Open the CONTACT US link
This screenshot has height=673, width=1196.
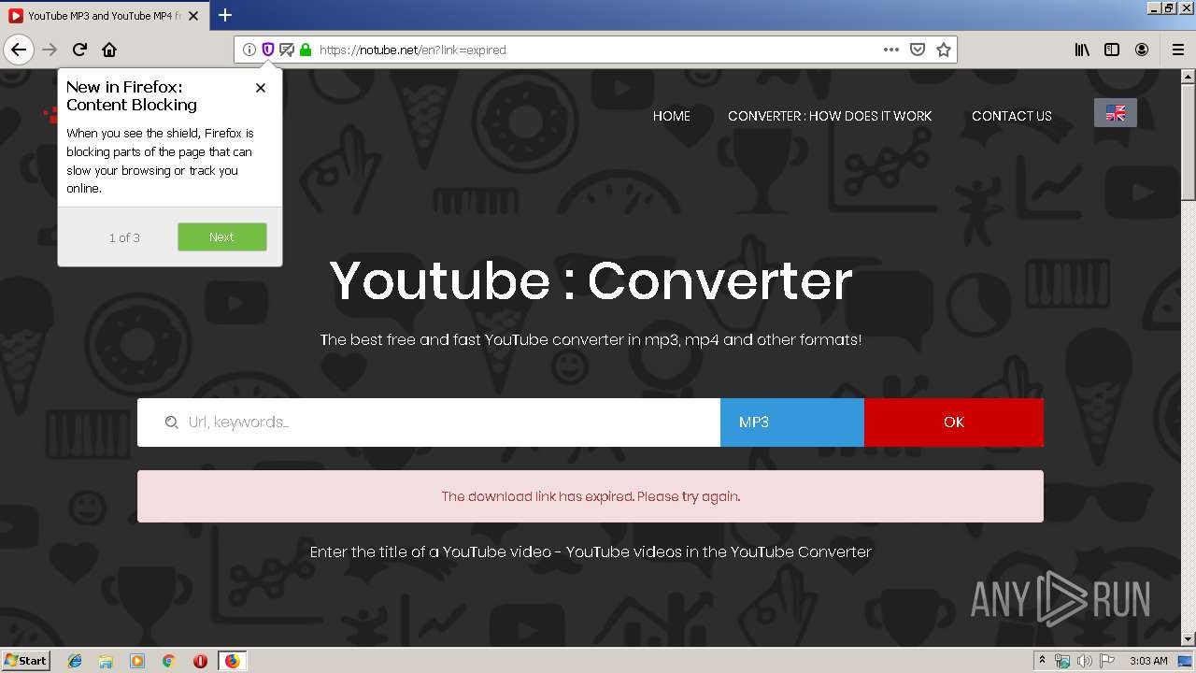pos(1012,116)
